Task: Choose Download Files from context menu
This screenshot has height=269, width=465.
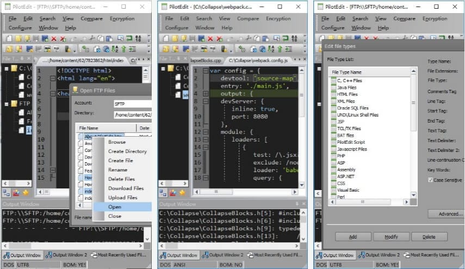Action: [126, 188]
